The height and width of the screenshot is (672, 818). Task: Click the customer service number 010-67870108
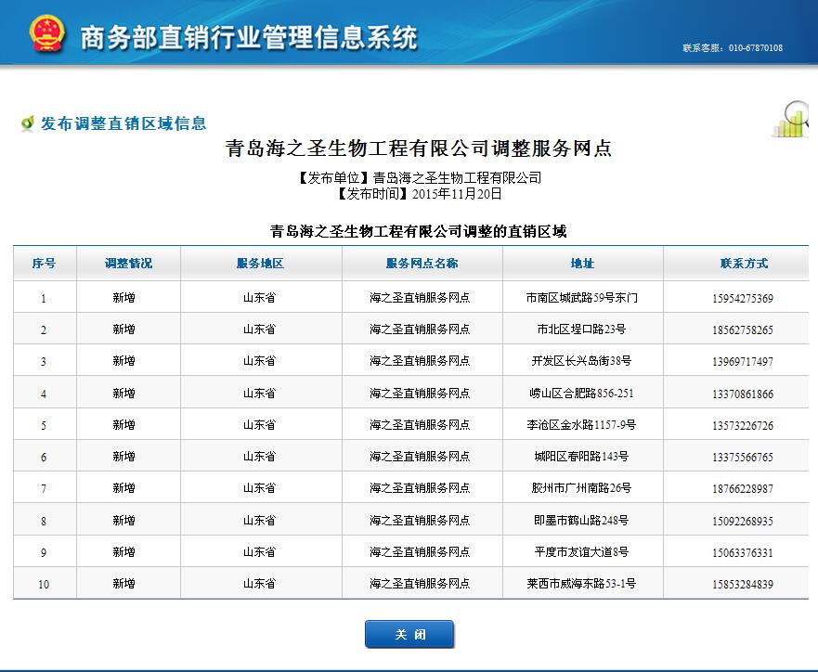click(x=755, y=48)
